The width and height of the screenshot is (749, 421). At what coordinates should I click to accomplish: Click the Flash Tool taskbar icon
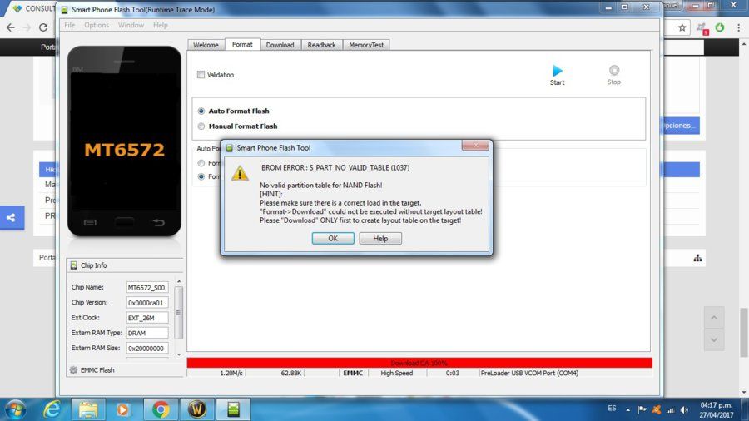pos(233,409)
